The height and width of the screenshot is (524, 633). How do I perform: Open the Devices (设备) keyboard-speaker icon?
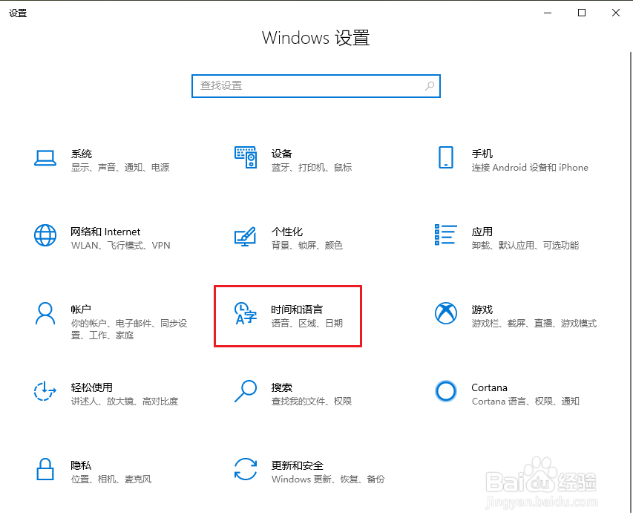[246, 157]
